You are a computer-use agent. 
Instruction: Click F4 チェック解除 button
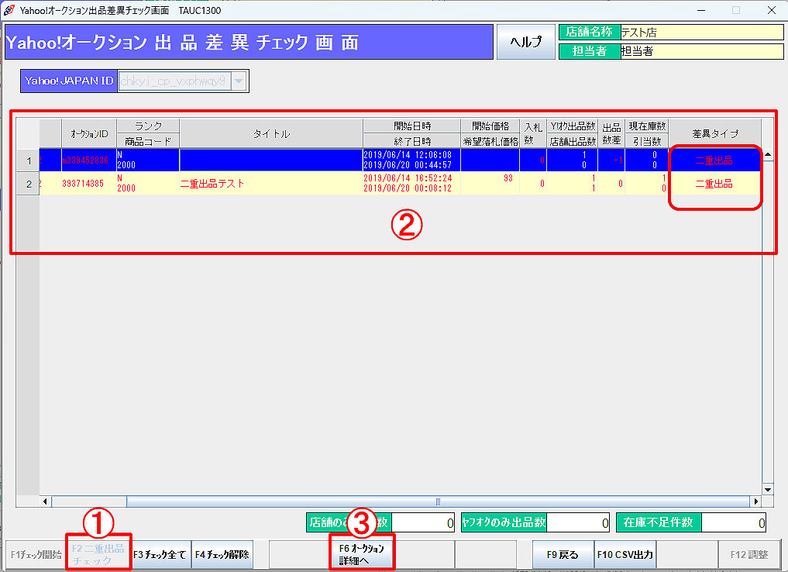coord(222,554)
